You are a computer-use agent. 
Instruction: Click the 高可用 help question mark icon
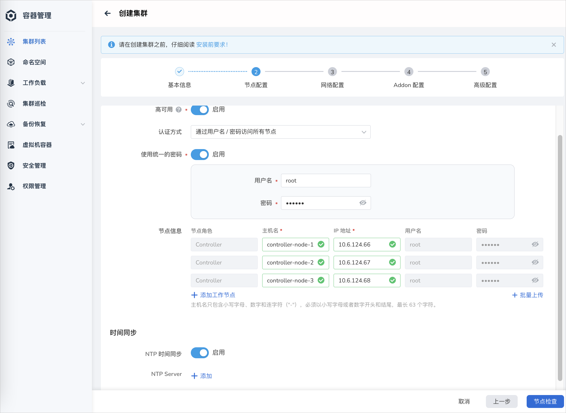179,109
